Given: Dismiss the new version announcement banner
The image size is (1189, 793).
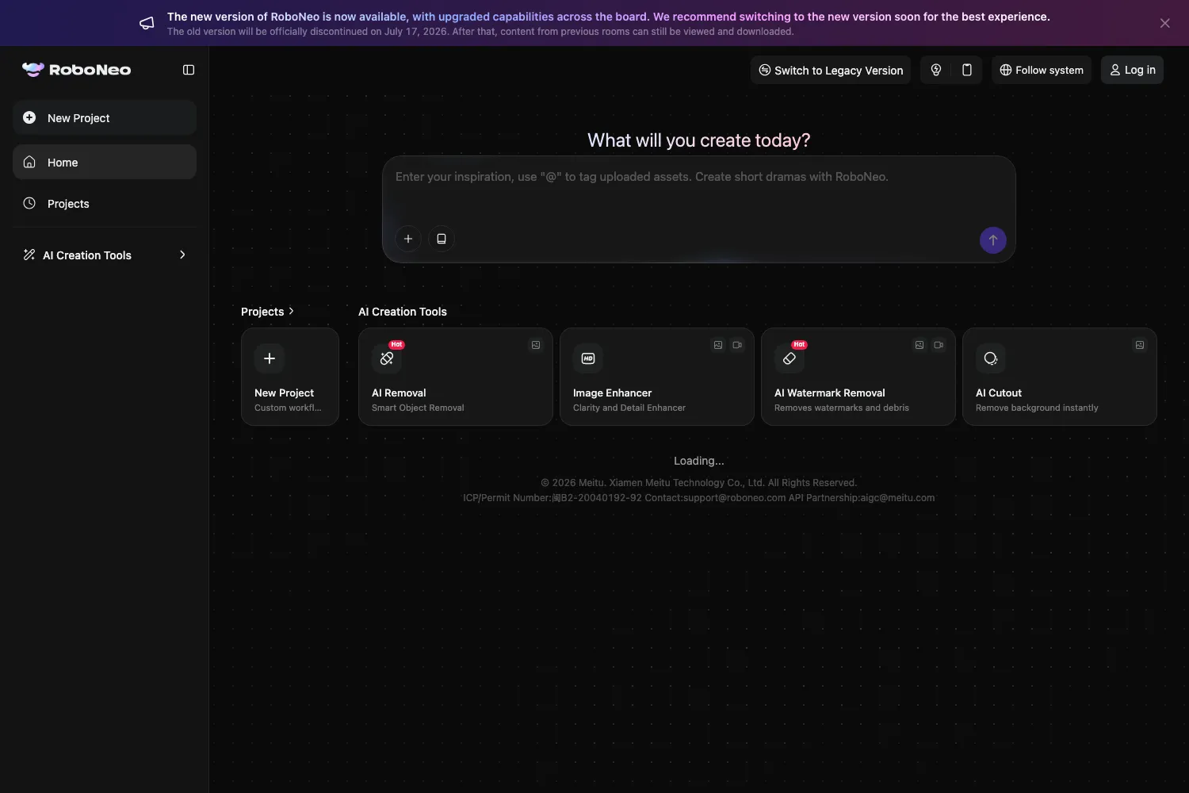Looking at the screenshot, I should click(1164, 23).
